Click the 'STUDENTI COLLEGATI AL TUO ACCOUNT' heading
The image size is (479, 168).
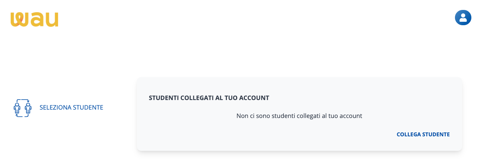click(209, 98)
